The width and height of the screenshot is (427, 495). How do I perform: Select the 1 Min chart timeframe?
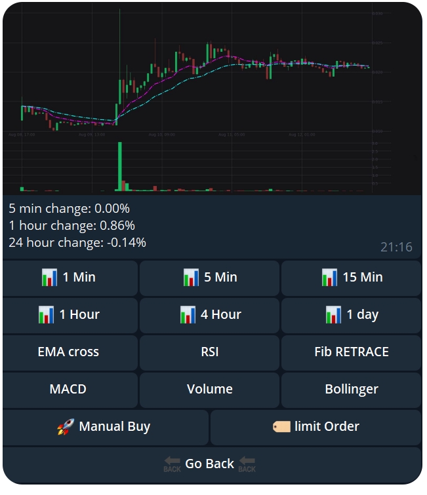pyautogui.click(x=70, y=278)
